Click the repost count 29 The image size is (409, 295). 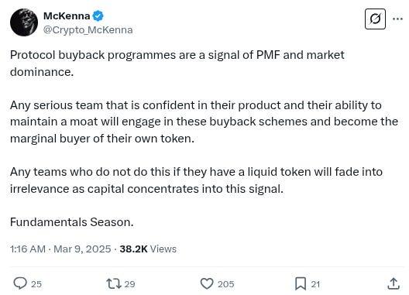pos(129,284)
